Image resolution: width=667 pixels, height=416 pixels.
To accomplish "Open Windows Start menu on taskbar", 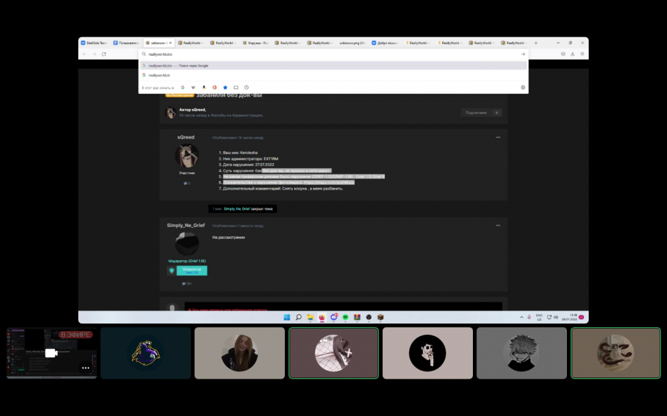I will tap(287, 317).
